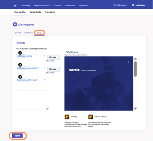
Task: Open the Integrationer tab
Action: point(50,12)
